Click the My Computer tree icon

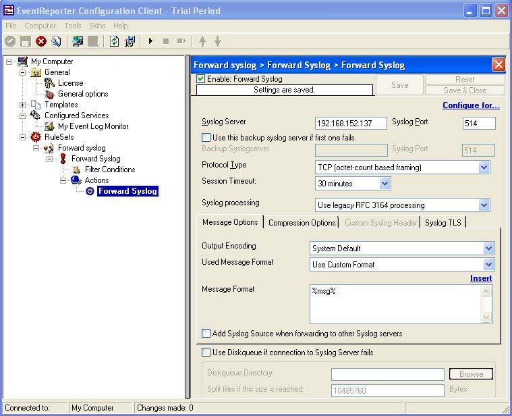click(x=22, y=61)
